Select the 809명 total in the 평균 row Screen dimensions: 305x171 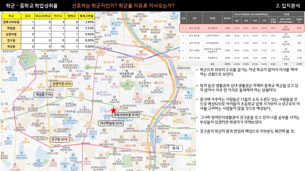[227, 64]
